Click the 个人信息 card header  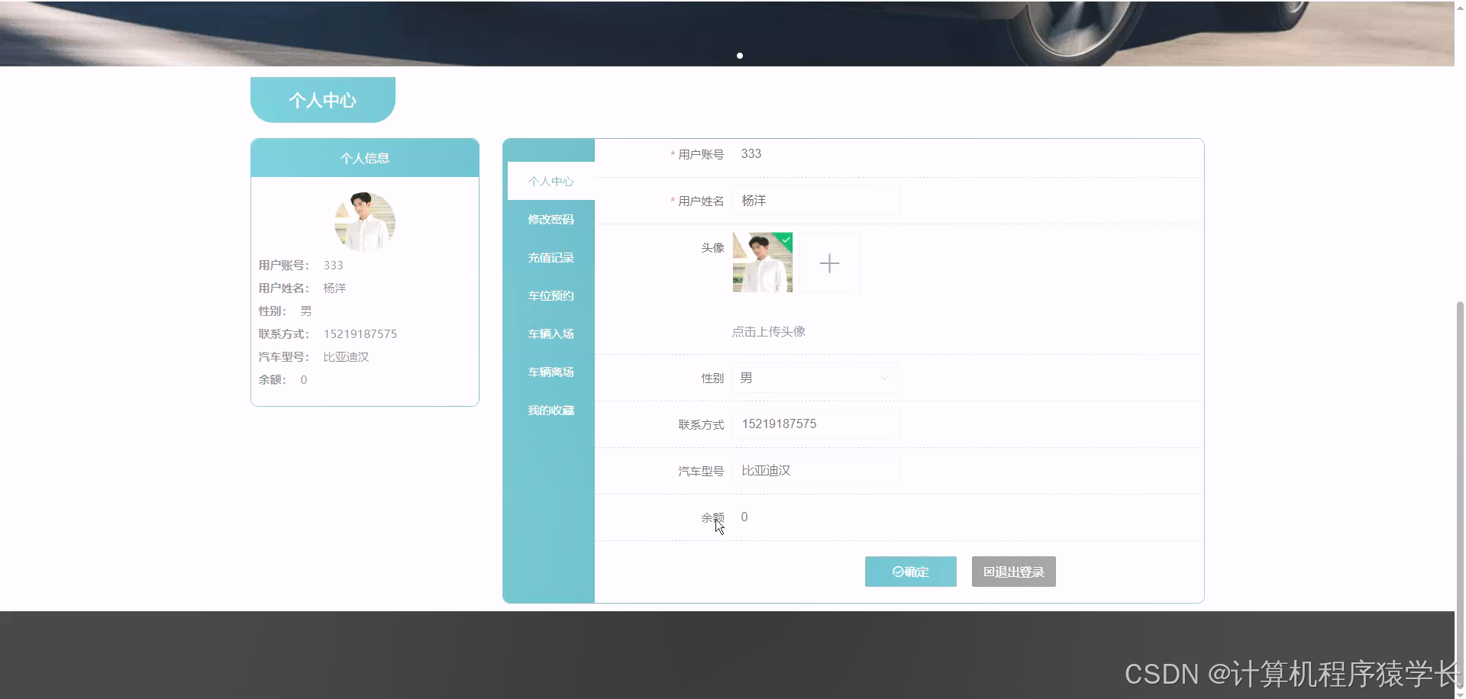tap(365, 158)
